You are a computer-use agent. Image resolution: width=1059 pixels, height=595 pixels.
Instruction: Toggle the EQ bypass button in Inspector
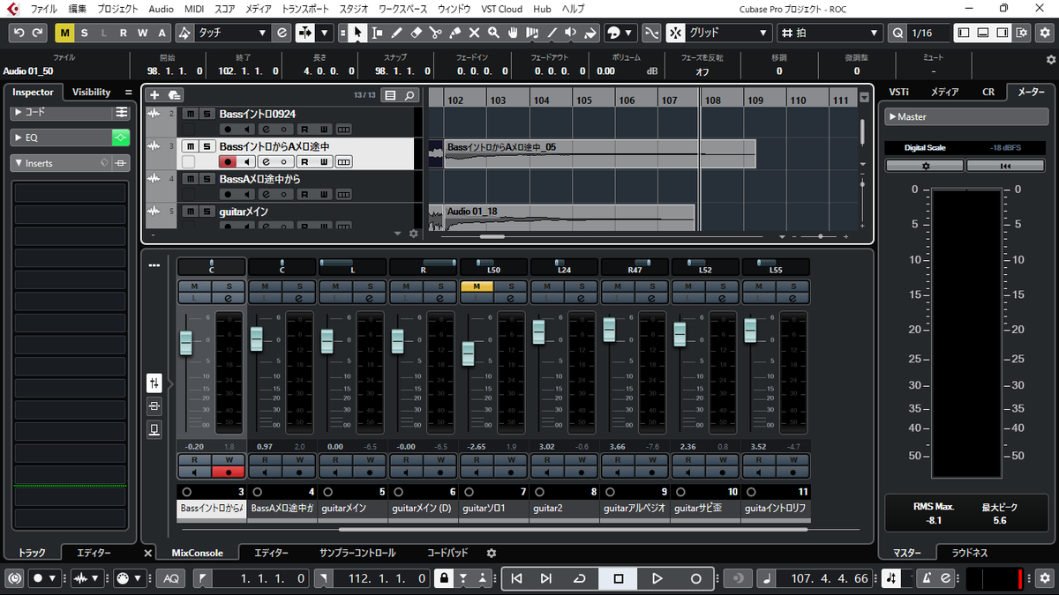click(x=120, y=138)
